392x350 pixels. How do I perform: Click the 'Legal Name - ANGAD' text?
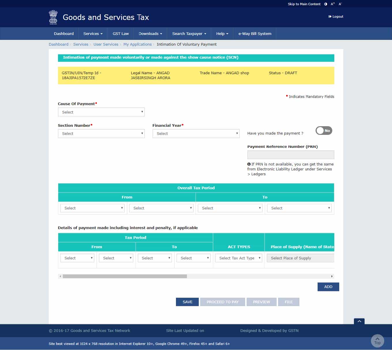pos(150,73)
